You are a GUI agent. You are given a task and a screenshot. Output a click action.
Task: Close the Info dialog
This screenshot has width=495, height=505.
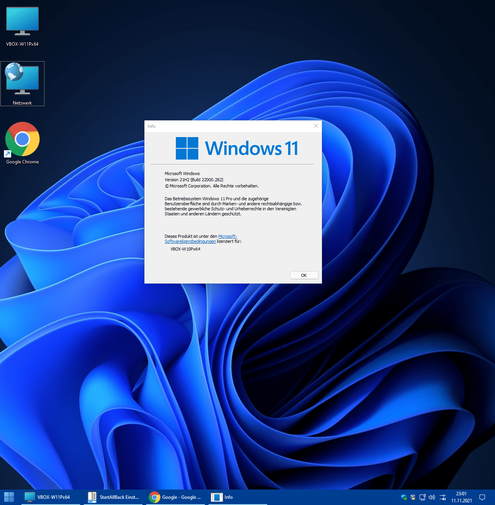pos(316,126)
